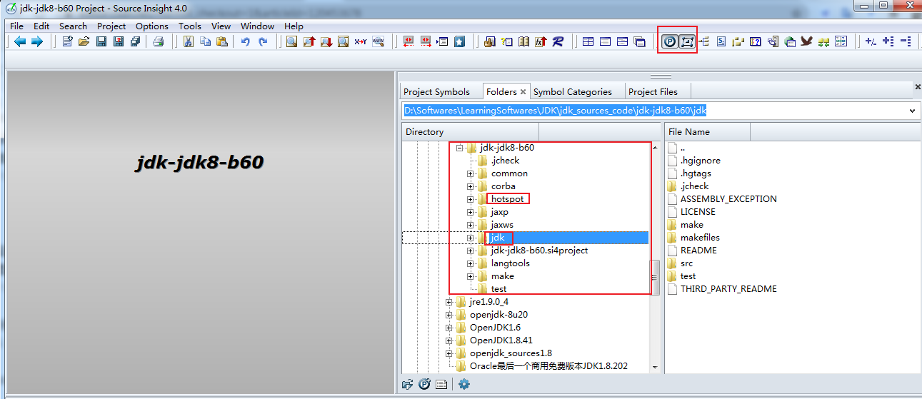Select the jaxws folder in tree
The image size is (922, 399).
tap(502, 225)
